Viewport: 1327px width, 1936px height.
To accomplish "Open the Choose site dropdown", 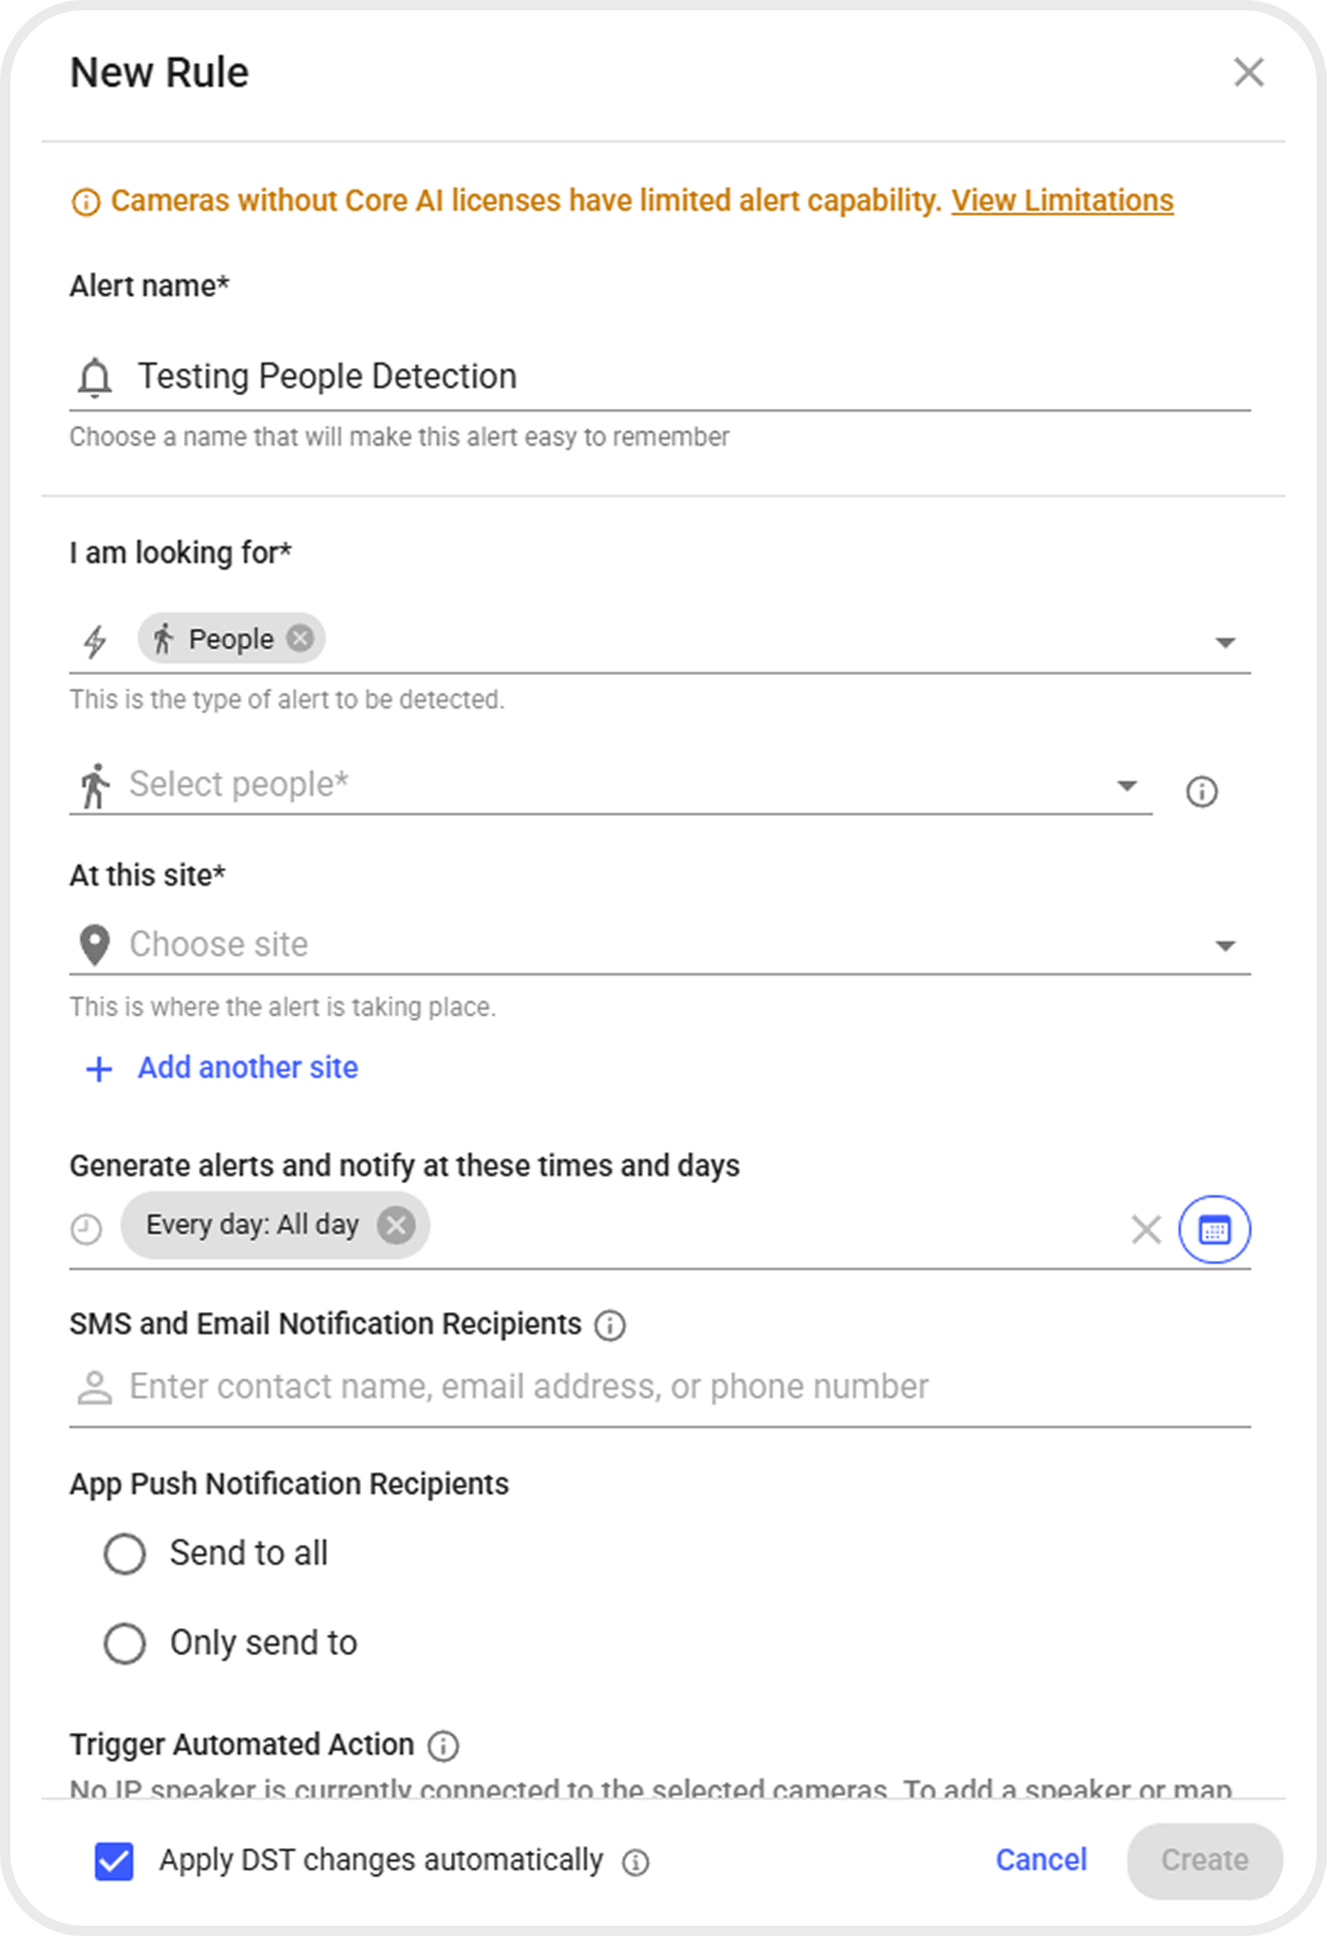I will click(x=1224, y=946).
